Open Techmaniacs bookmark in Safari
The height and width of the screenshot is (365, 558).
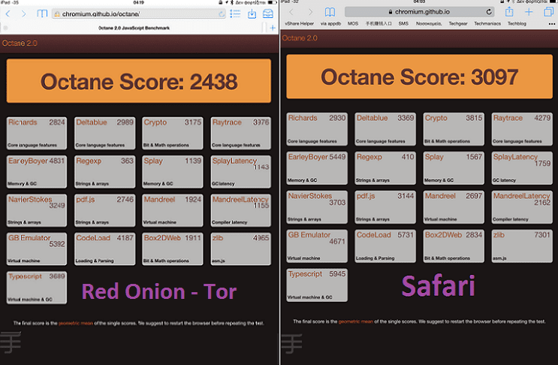coord(487,23)
